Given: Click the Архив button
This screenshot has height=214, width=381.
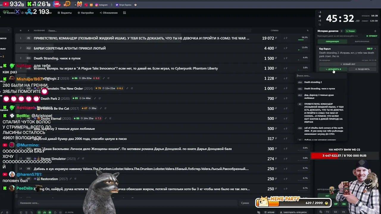Looking at the screenshot, I should [269, 213].
